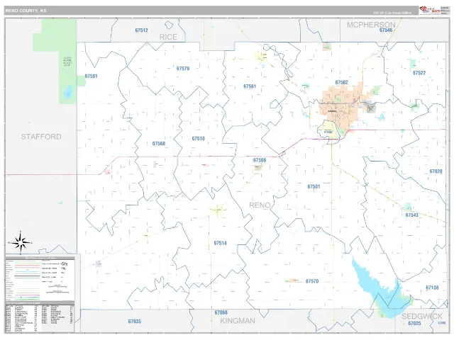Select the 67502 ZIP code label

coord(342,82)
